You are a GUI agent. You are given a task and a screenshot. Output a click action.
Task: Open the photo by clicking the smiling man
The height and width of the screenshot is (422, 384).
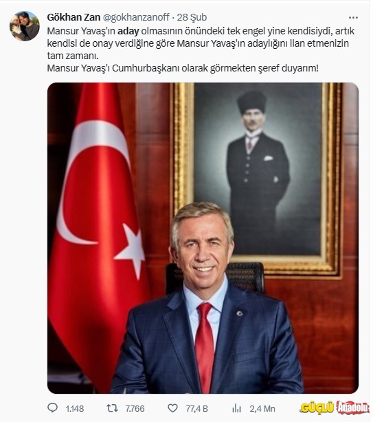[x=207, y=298]
